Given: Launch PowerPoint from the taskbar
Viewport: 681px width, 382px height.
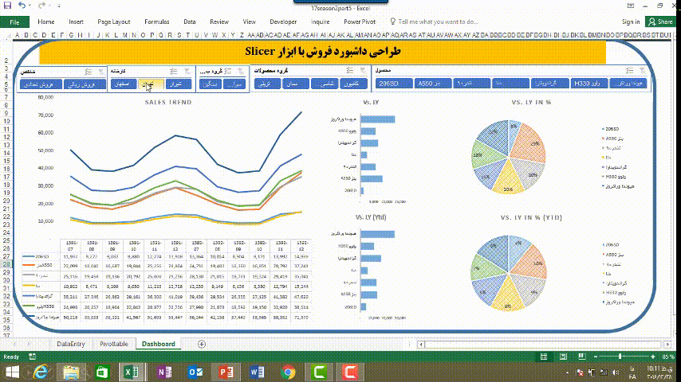Looking at the screenshot, I should point(226,372).
